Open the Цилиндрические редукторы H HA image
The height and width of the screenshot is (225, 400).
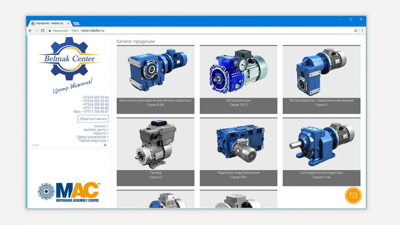(322, 144)
